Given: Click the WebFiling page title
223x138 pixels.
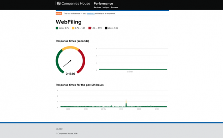Looking at the screenshot, I should pos(69,22).
